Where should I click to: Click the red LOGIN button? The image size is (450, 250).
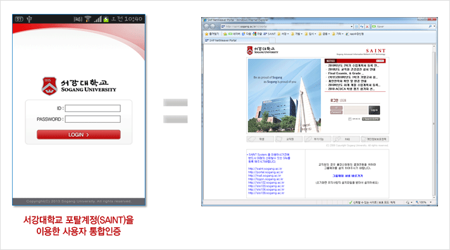point(78,135)
